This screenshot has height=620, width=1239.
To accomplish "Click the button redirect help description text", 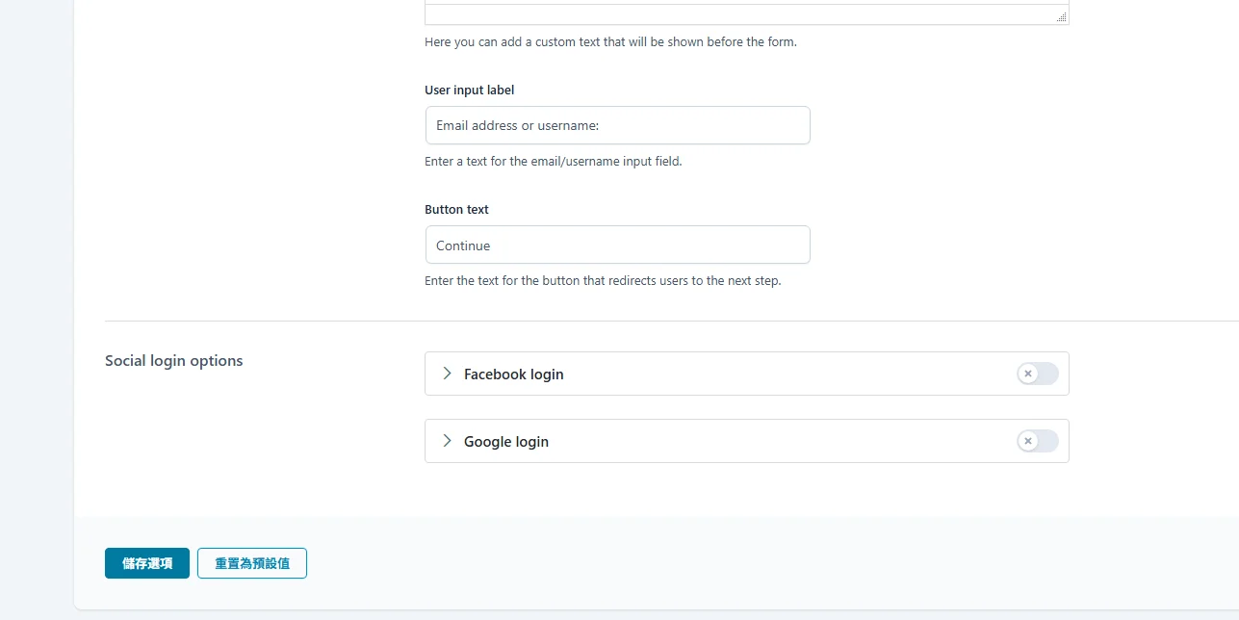I will pos(603,281).
